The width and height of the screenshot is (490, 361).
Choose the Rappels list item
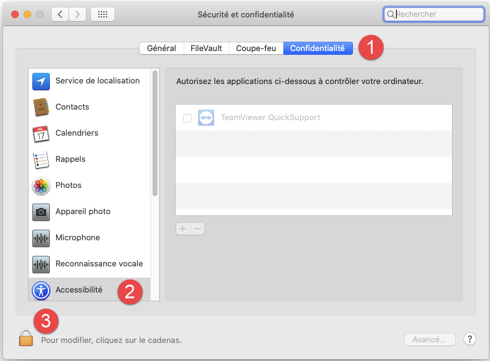70,159
